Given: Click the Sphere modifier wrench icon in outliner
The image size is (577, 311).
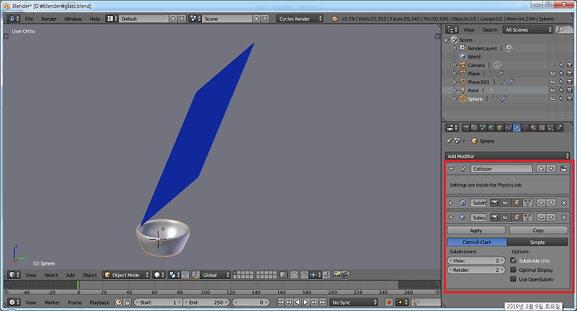Looking at the screenshot, I should [503, 99].
